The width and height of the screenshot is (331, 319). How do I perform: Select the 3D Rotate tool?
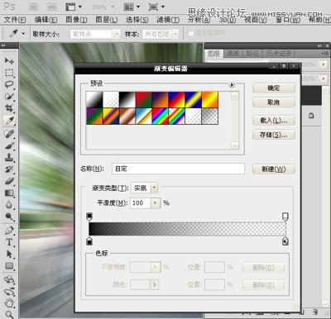click(9, 279)
